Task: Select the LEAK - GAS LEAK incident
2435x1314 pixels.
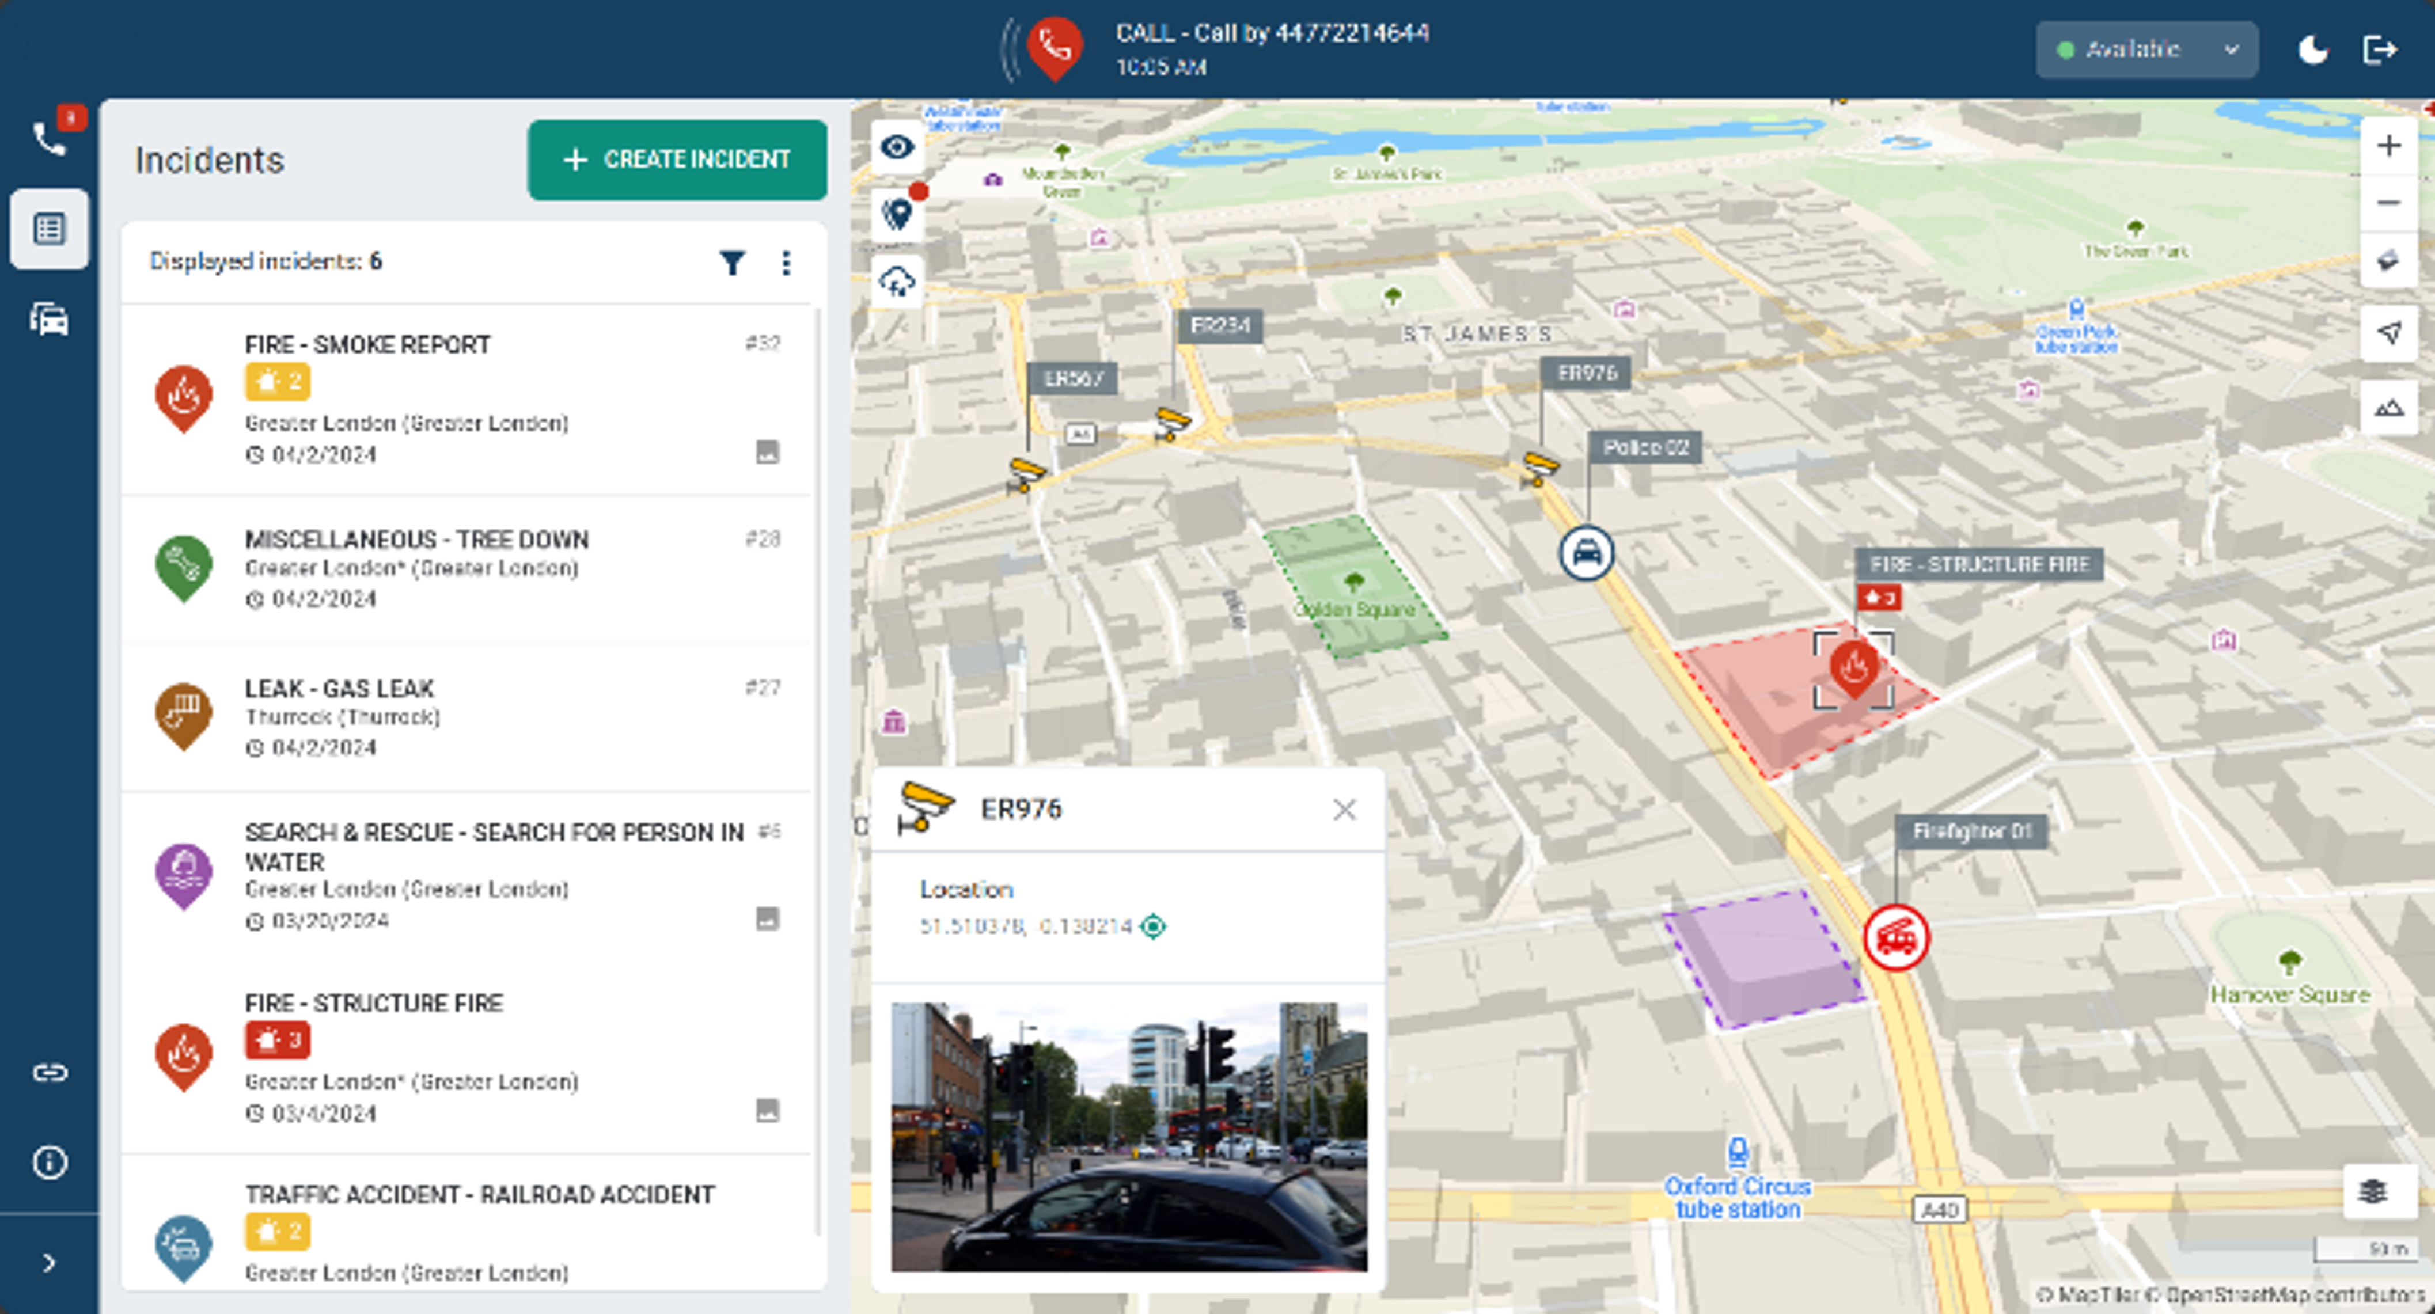Action: click(466, 716)
